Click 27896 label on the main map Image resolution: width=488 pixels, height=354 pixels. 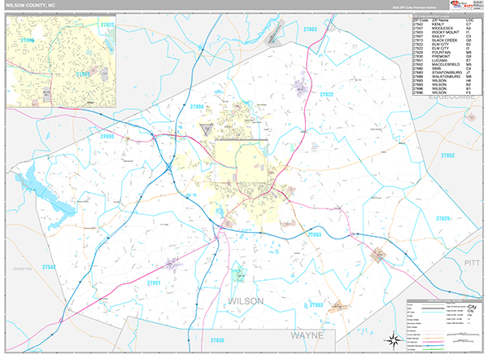(197, 107)
